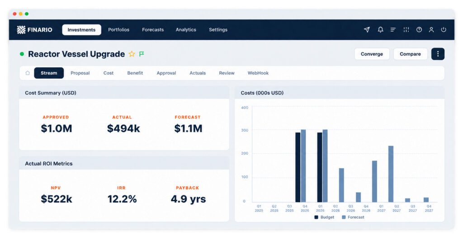Click the help question mark icon
Image resolution: width=463 pixels, height=241 pixels.
click(x=419, y=29)
